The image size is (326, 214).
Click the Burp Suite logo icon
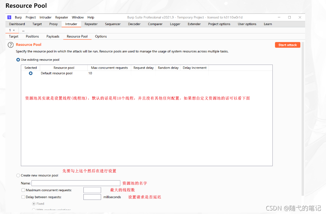coord(9,17)
